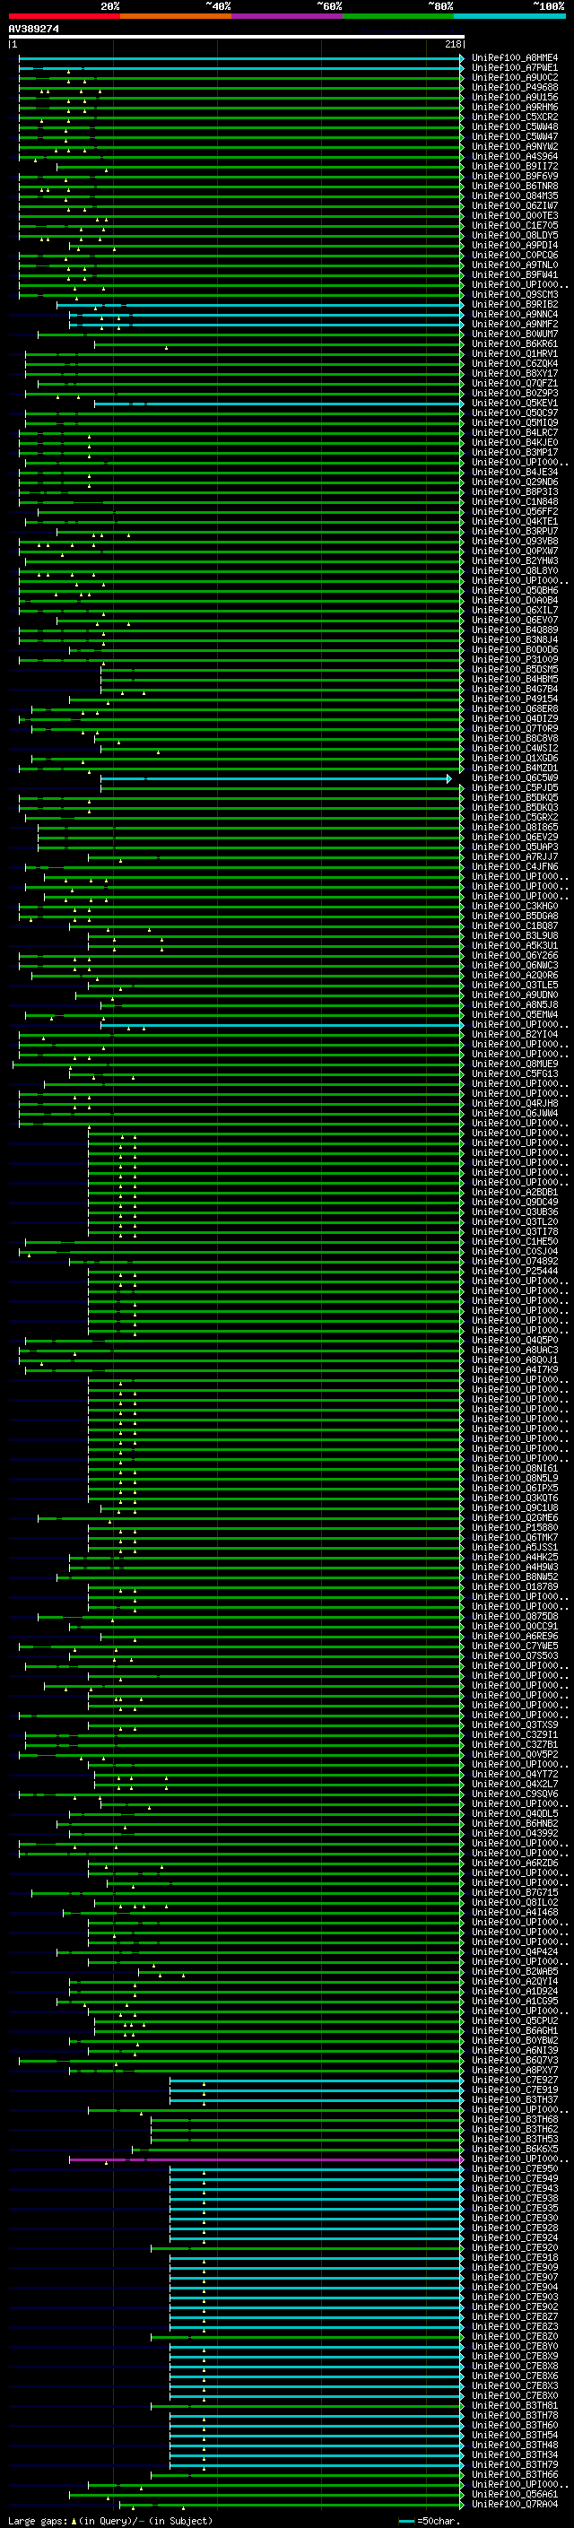
Task: Select UniRef100_C5XCR2 label
Action: tap(514, 117)
